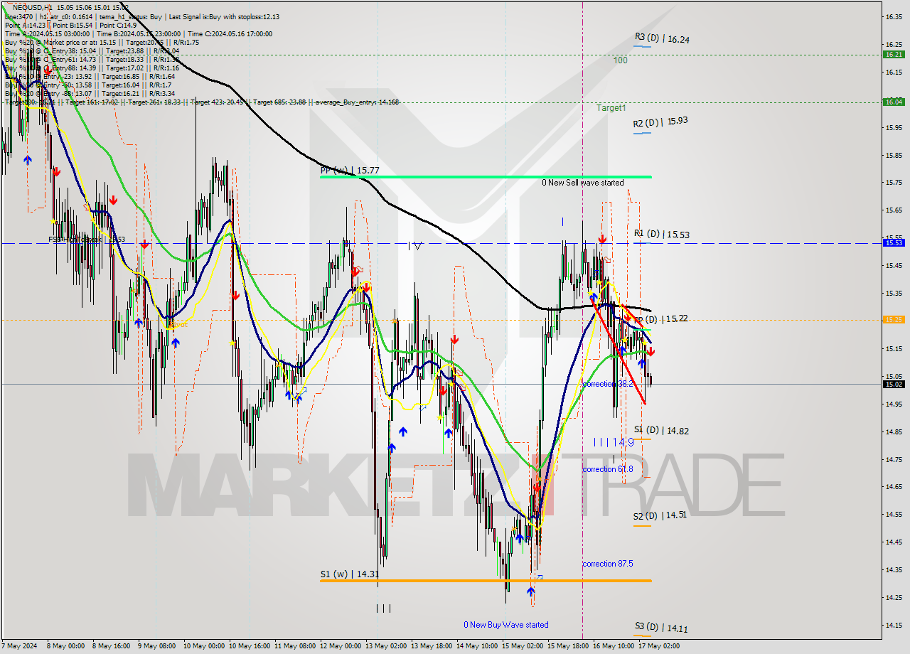This screenshot has height=654, width=910.
Task: Select the R3 (D) 16.24 resistance label
Action: click(x=663, y=38)
